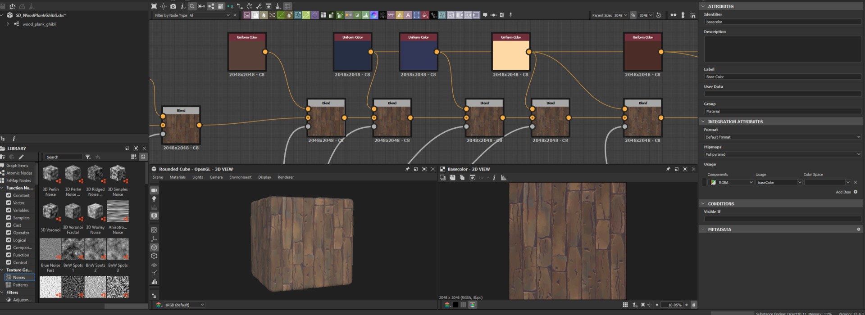Click the save image icon in 2D view
Image resolution: width=865 pixels, height=315 pixels.
click(x=452, y=178)
